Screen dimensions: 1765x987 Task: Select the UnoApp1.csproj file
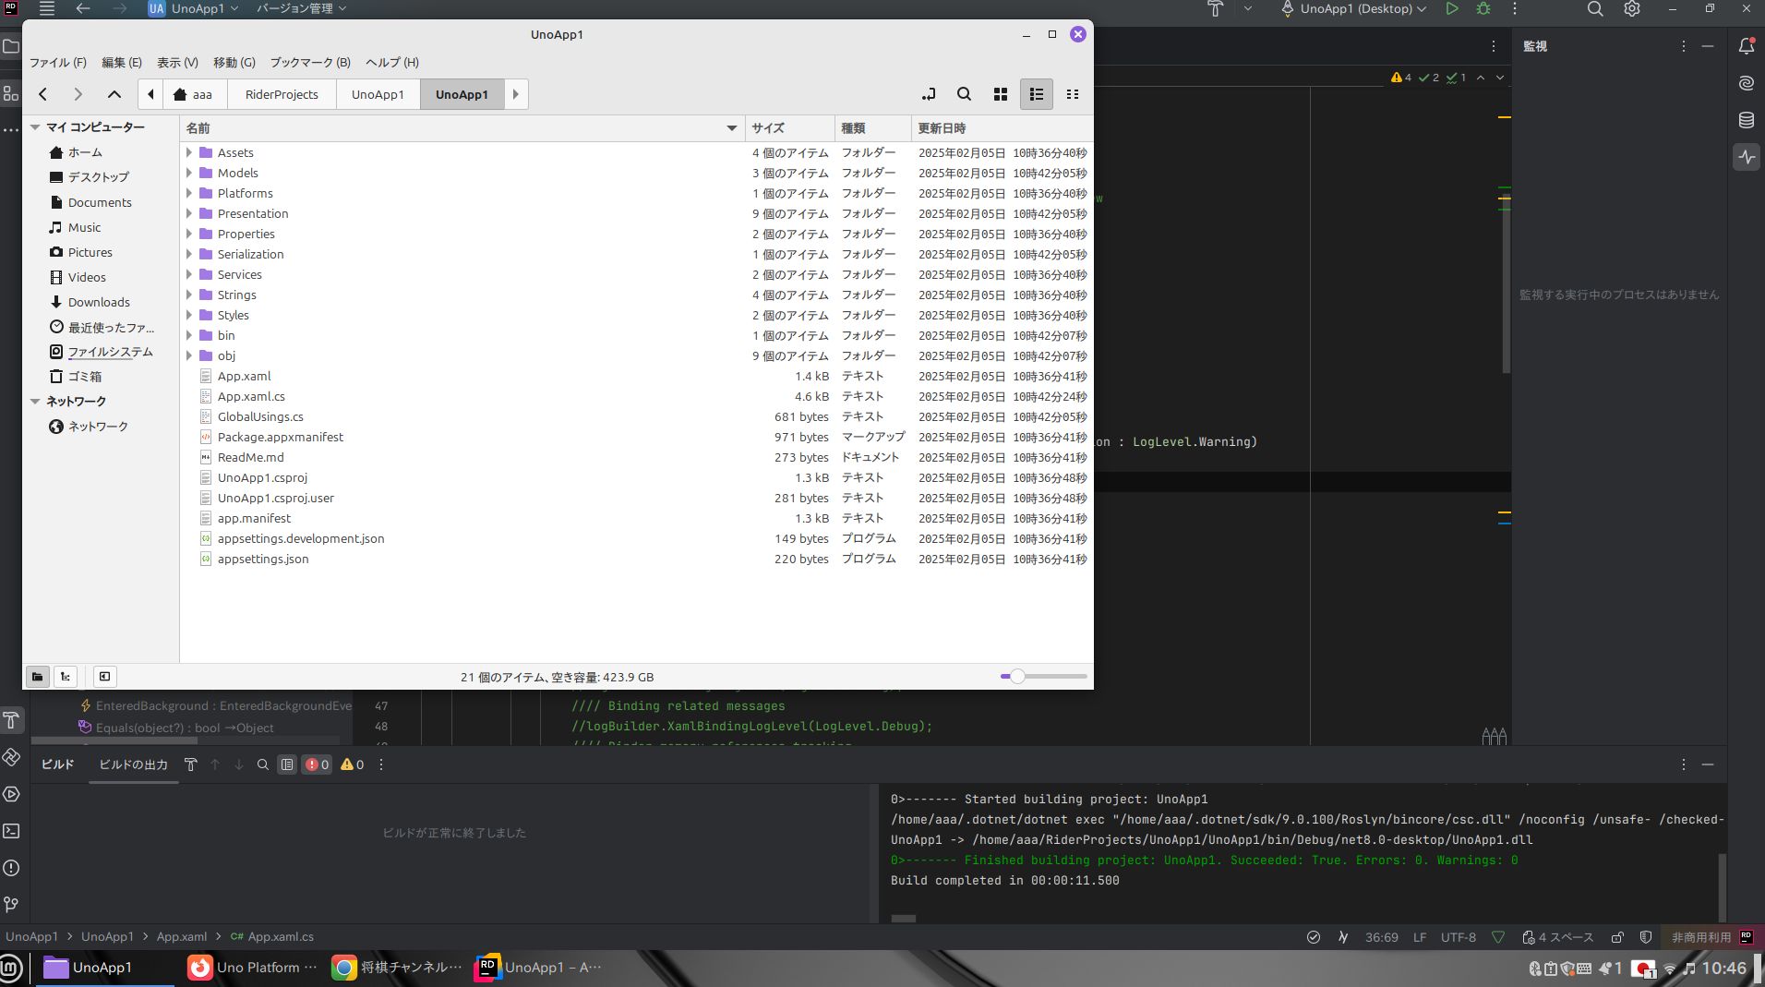pyautogui.click(x=262, y=478)
